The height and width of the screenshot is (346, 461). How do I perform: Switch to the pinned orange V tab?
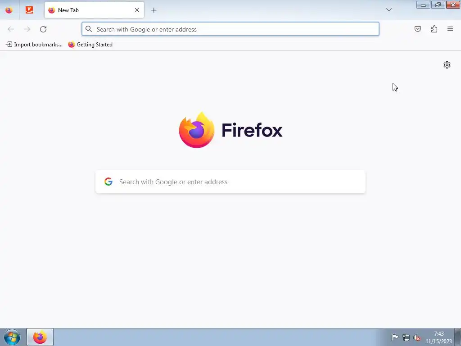coord(29,10)
